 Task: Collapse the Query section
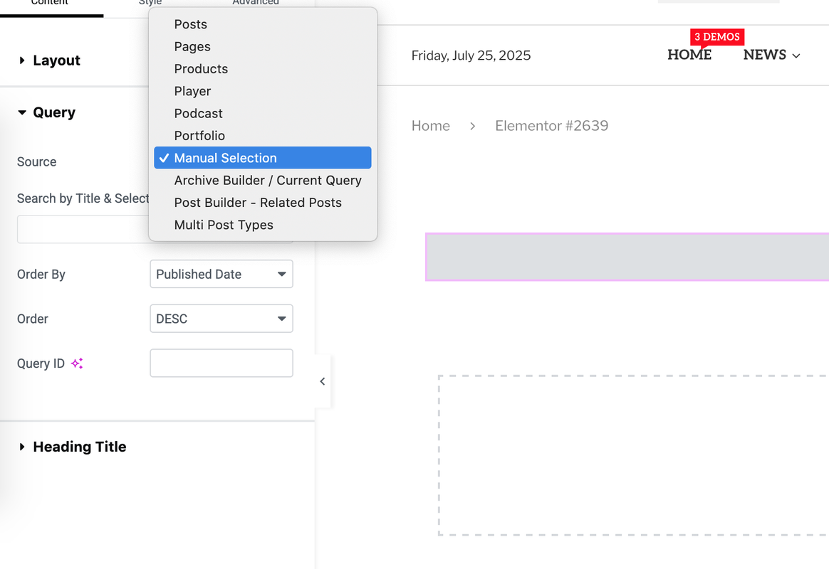click(46, 112)
